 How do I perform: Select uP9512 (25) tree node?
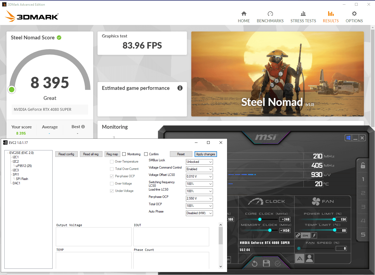coord(24,166)
